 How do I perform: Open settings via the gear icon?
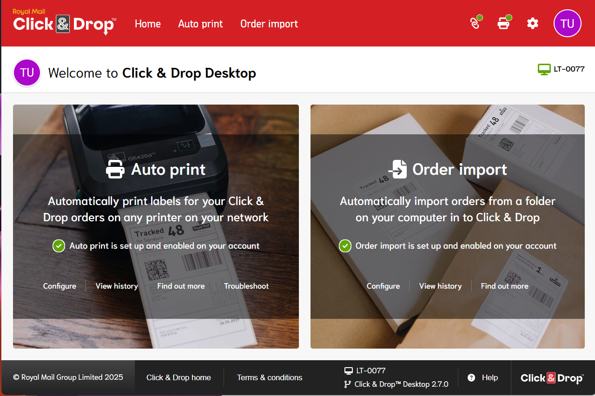click(x=533, y=23)
